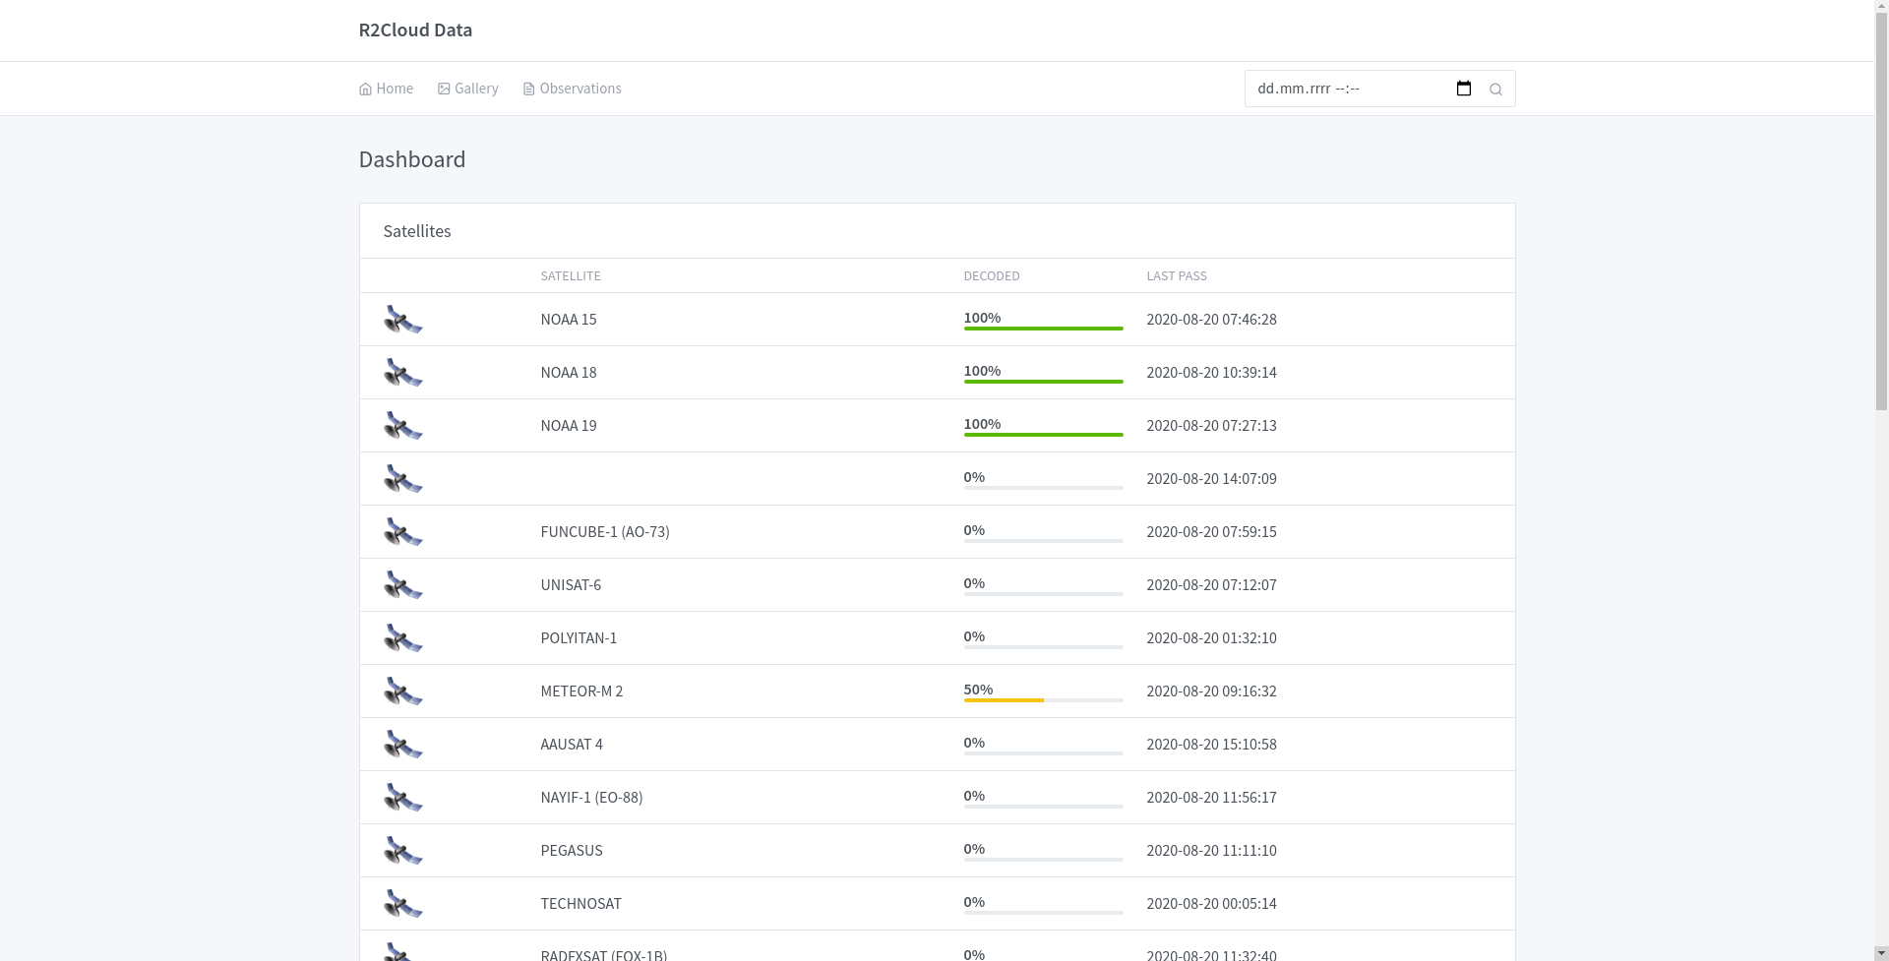Click last pass 2020-08-20 00:05:14

click(1211, 904)
